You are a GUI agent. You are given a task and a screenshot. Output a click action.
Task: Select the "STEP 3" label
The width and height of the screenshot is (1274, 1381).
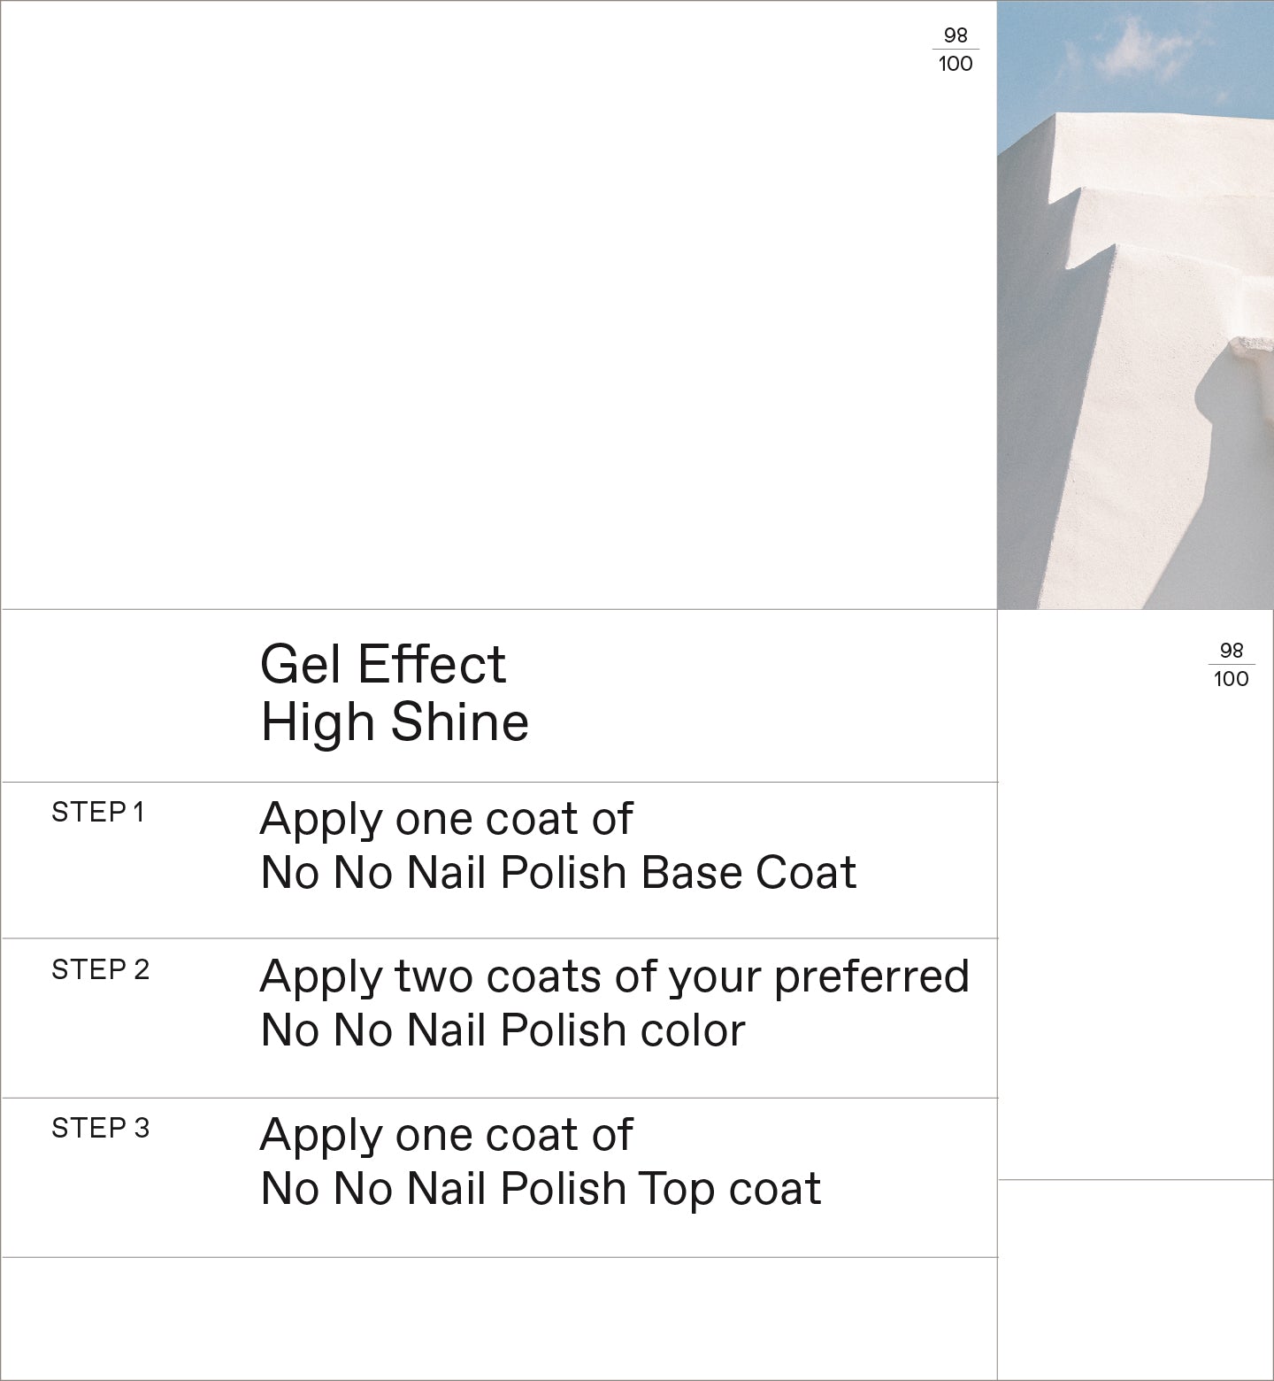point(100,1128)
